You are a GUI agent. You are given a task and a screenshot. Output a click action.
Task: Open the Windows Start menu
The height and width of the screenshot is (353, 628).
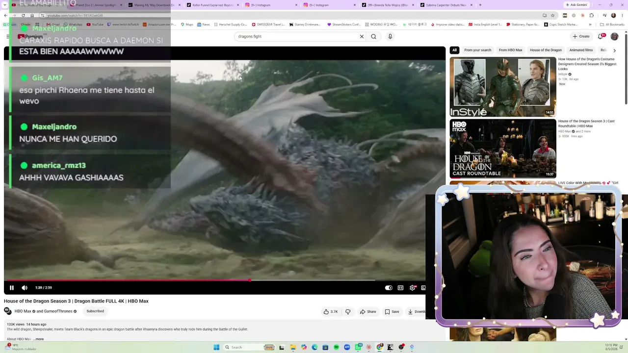[216, 347]
